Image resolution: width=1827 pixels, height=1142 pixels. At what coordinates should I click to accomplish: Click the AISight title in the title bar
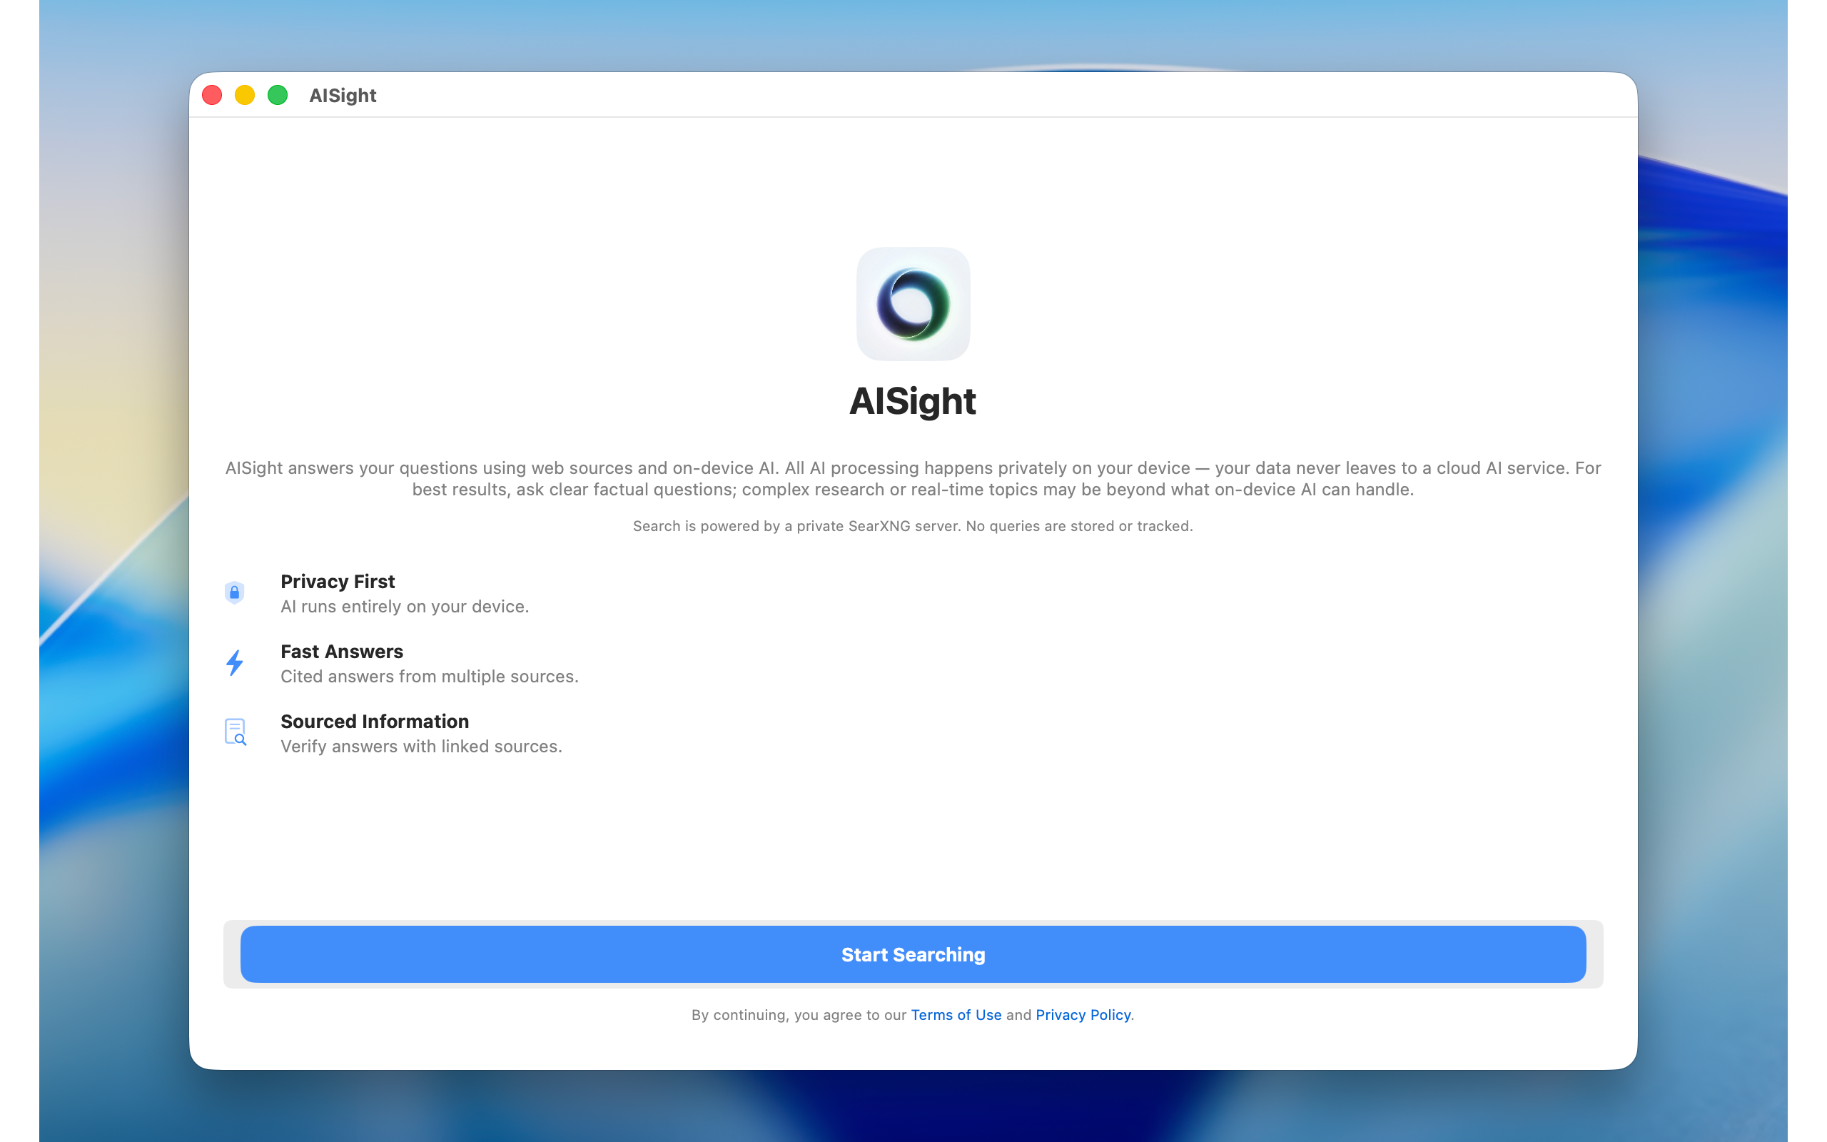point(343,95)
